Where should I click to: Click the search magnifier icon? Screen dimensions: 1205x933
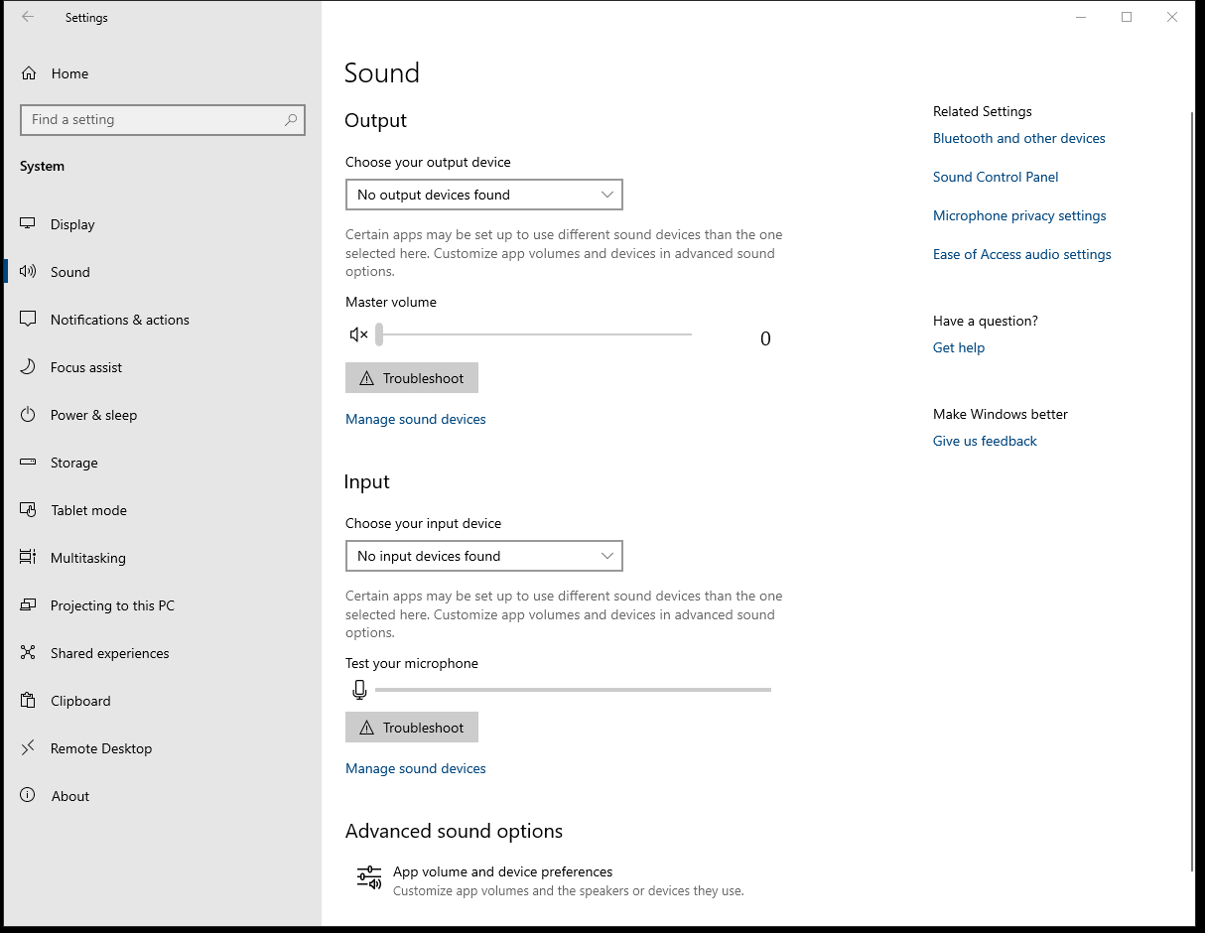291,120
